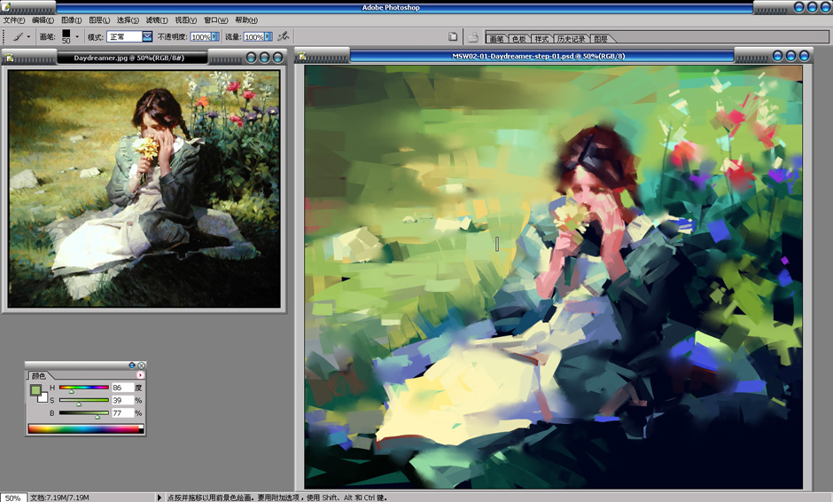Click the Brush tool preset icon
The width and height of the screenshot is (833, 502).
18,36
